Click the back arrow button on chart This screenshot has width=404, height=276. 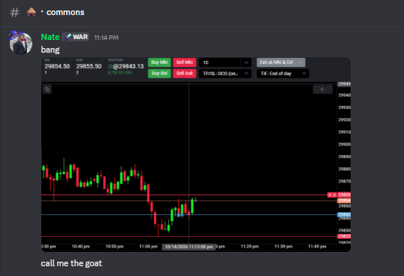point(323,89)
